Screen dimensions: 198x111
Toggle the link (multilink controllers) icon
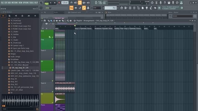coord(84,8)
